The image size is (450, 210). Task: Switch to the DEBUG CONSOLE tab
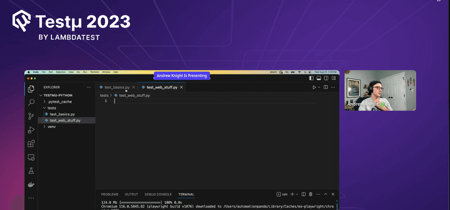[x=158, y=195]
